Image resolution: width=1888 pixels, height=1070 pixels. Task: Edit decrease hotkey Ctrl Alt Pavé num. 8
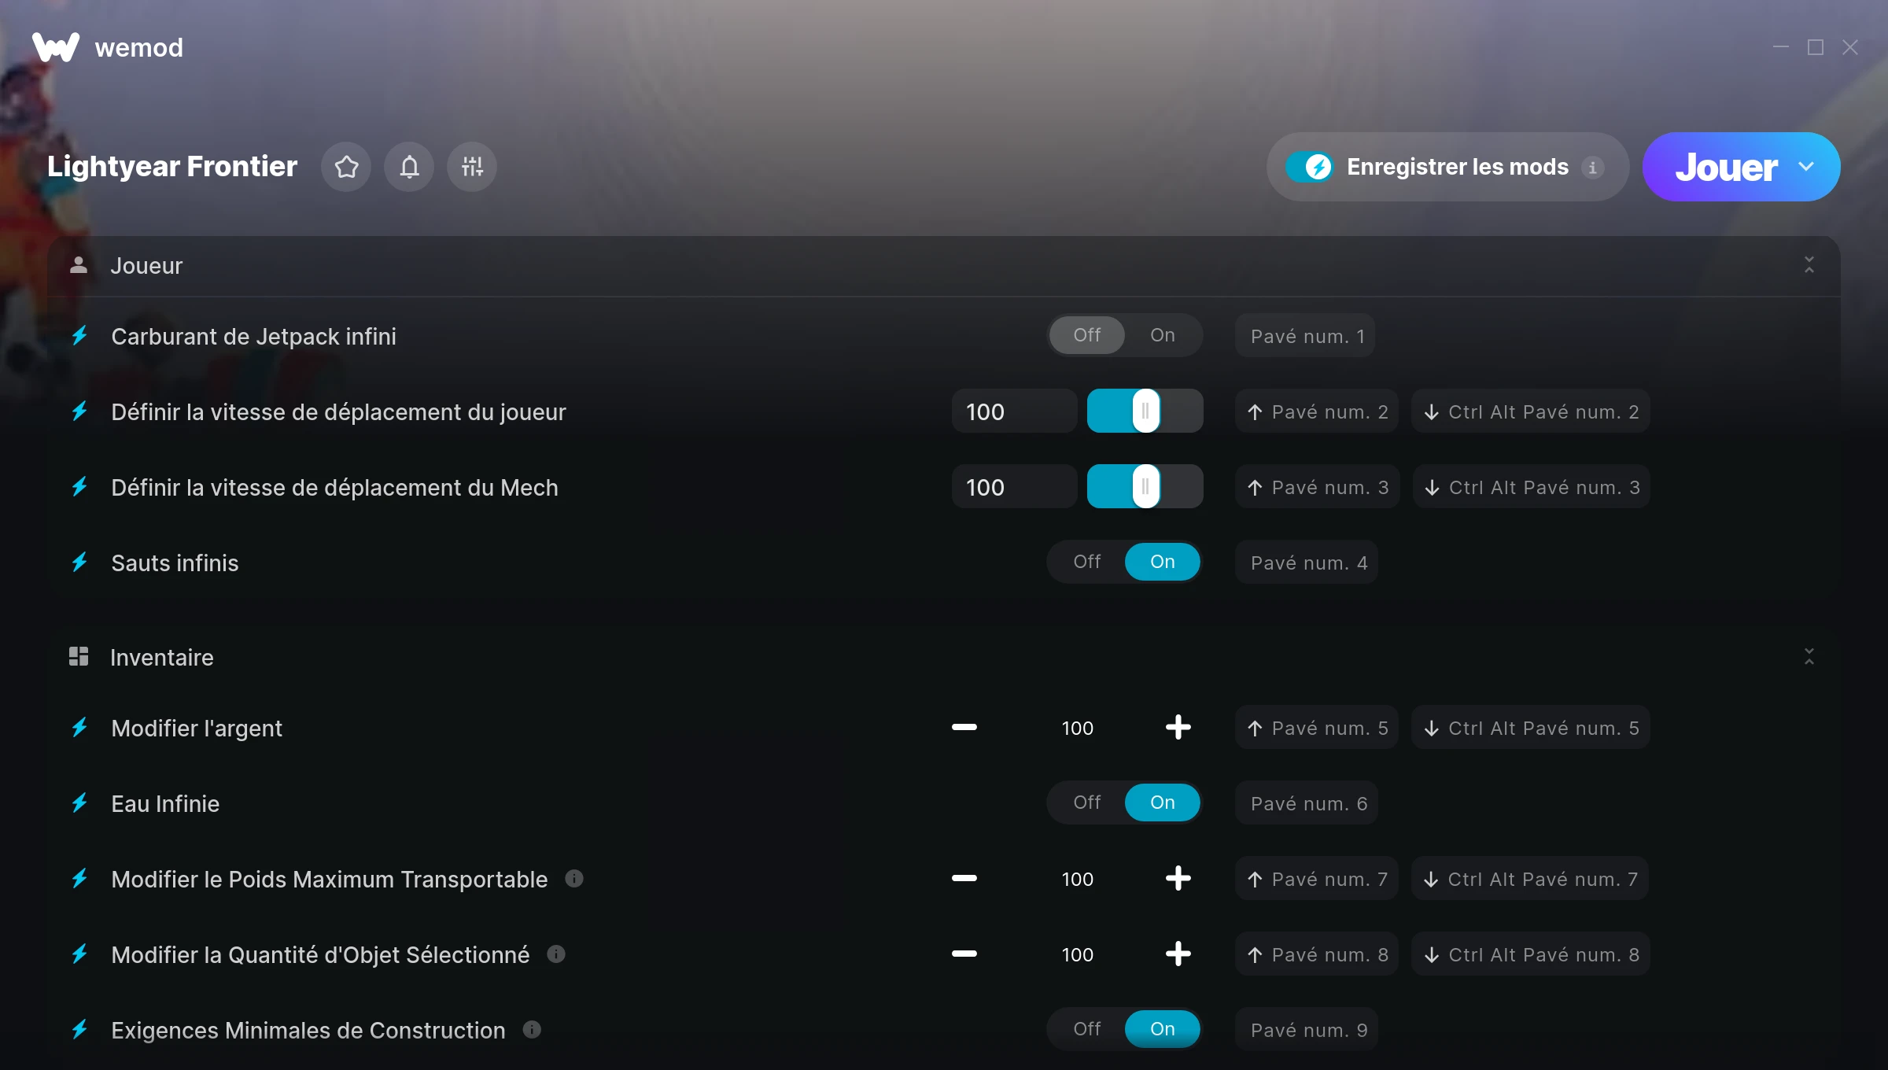pyautogui.click(x=1531, y=954)
